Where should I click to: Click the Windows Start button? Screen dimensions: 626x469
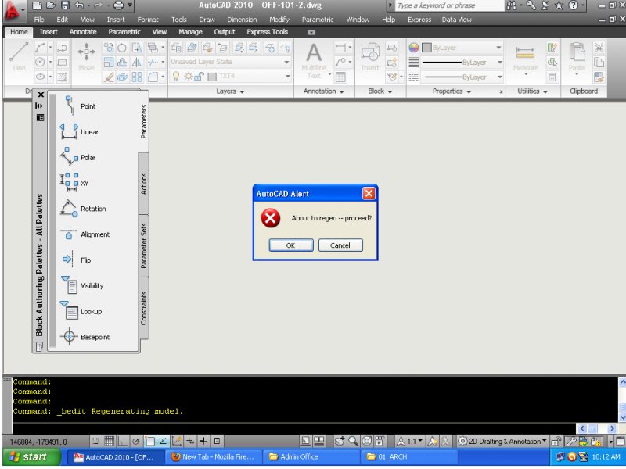[x=31, y=457]
